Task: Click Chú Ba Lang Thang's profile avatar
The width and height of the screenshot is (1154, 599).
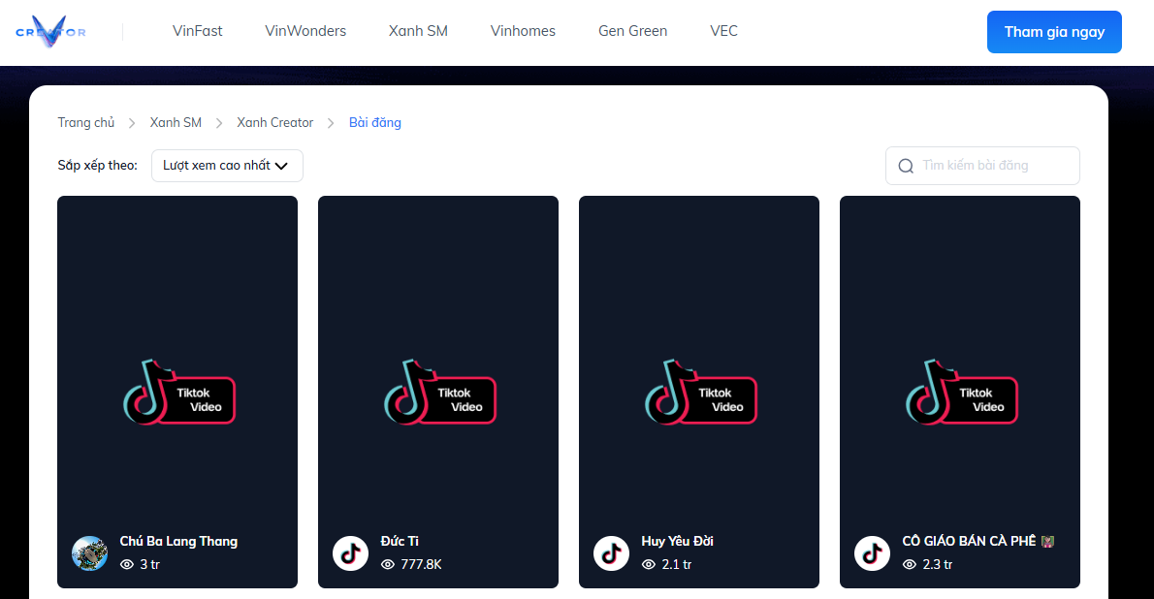Action: point(89,552)
